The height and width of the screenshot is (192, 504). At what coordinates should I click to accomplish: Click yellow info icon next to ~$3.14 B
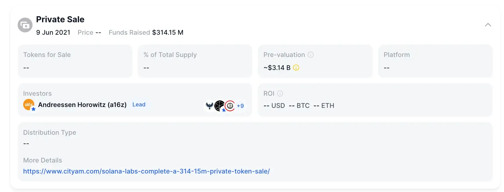coord(296,68)
